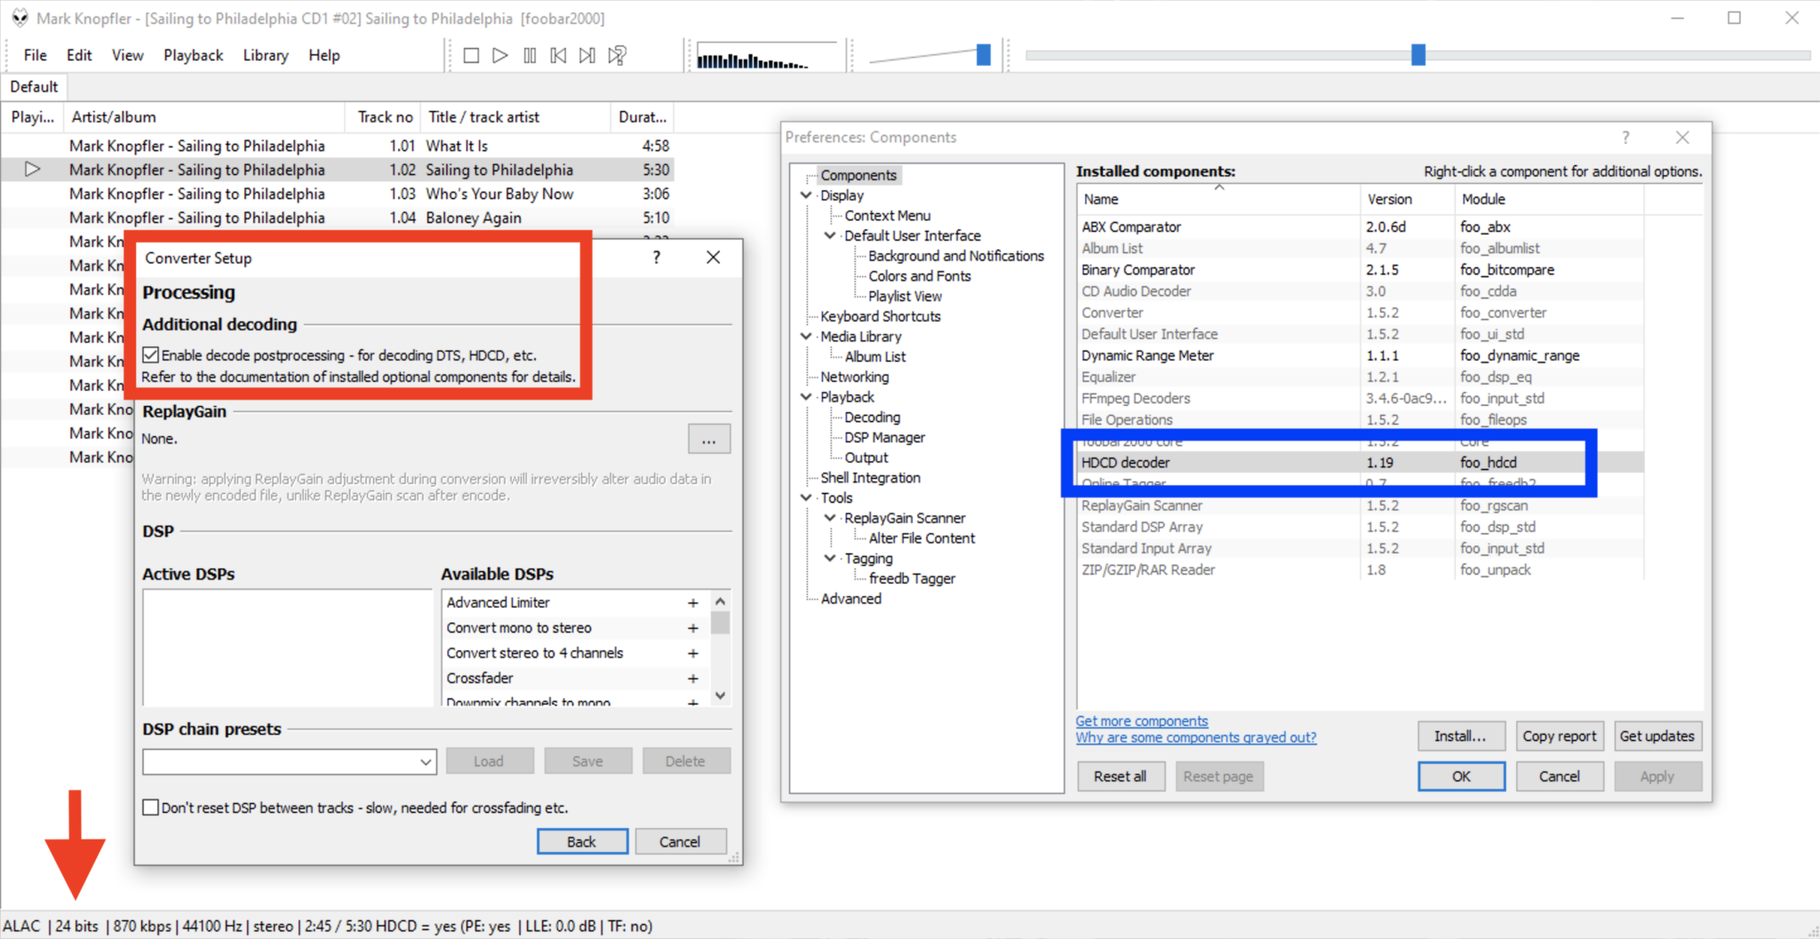Add Advanced Limiter with its plus icon
Screen dimensions: 1820x939
pos(692,603)
